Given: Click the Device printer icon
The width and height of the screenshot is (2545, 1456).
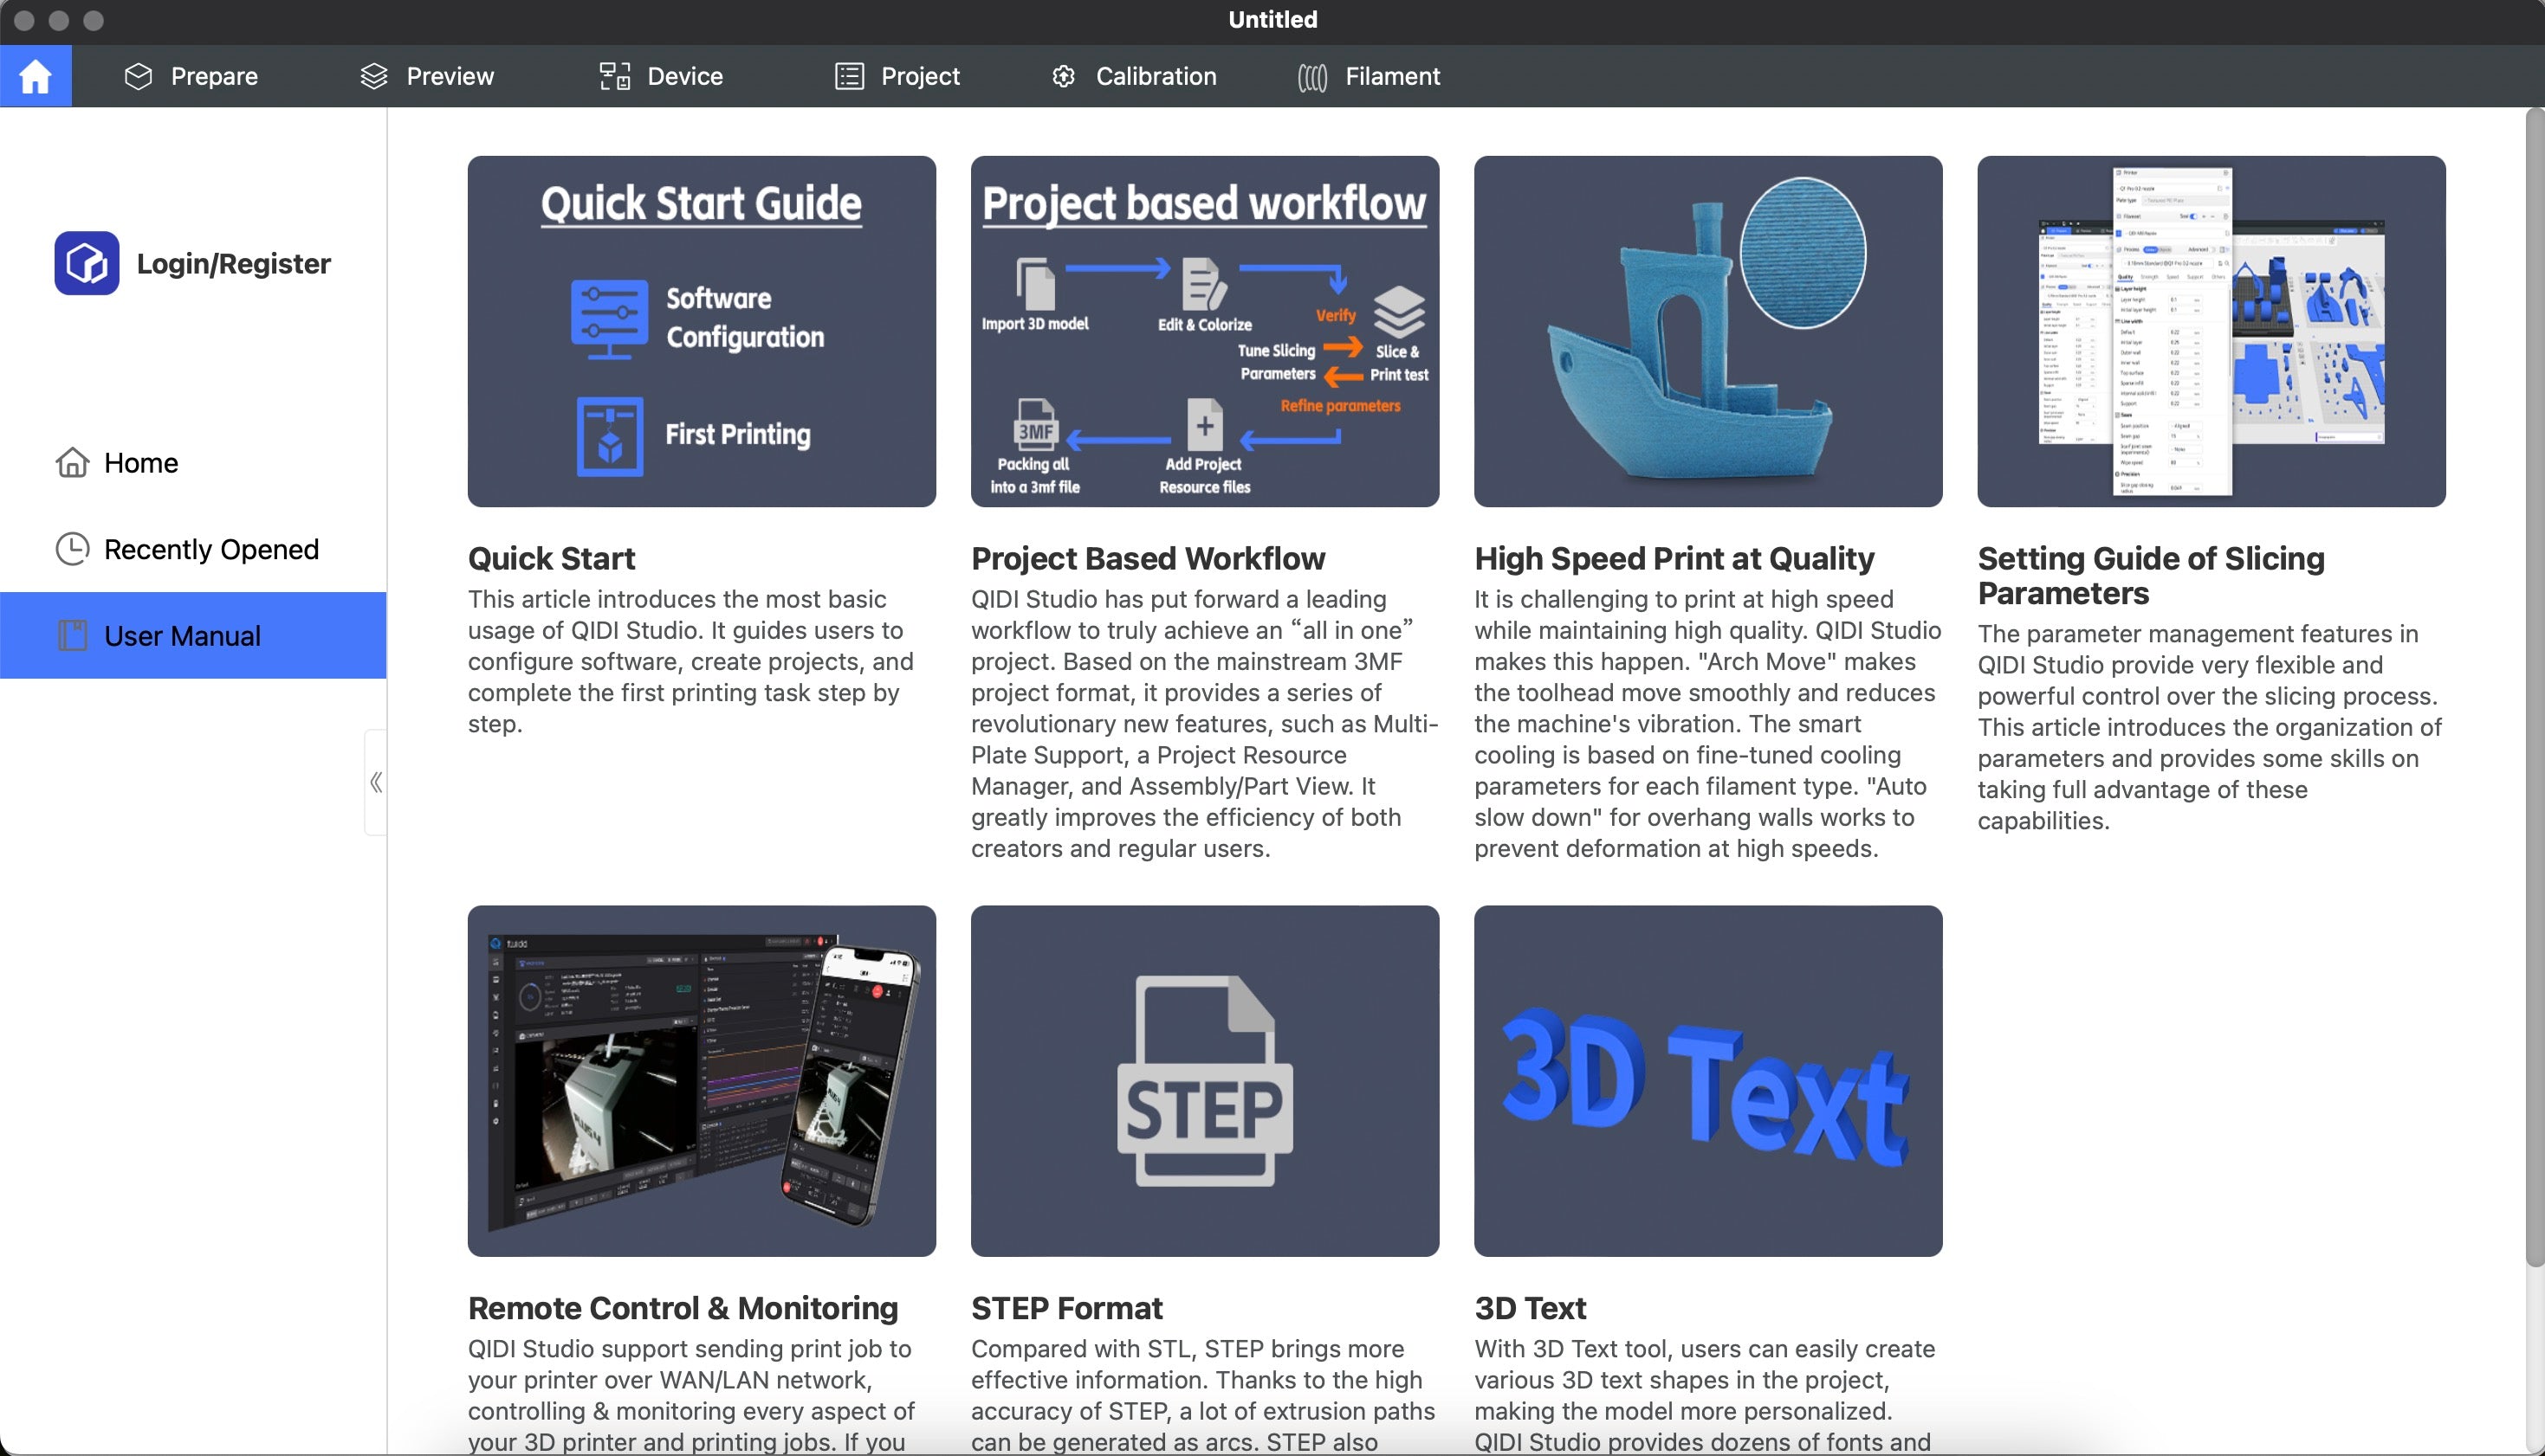Looking at the screenshot, I should pos(614,76).
